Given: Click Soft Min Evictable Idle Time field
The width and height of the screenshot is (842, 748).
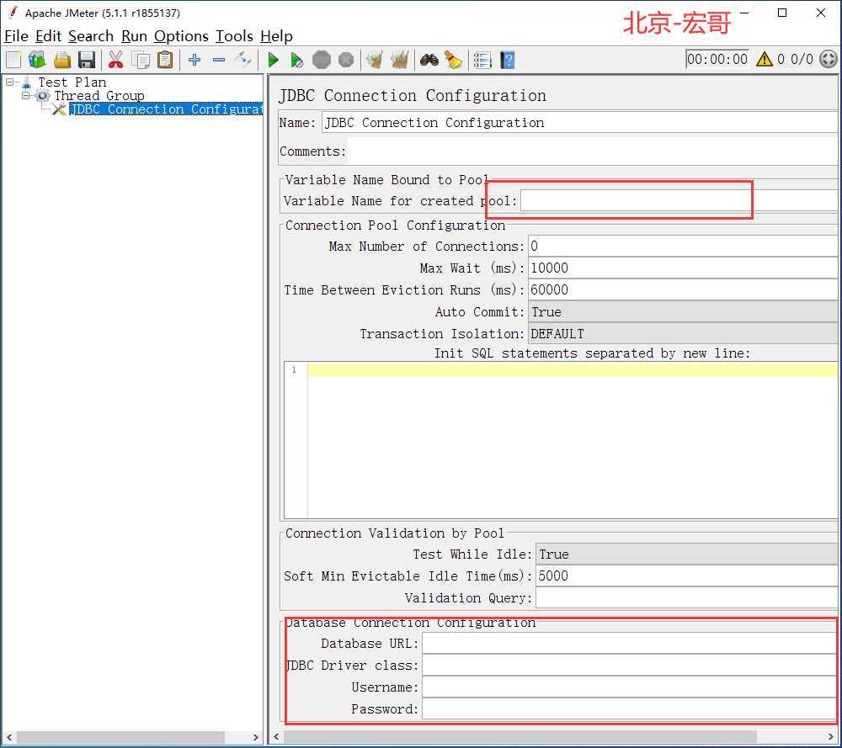Looking at the screenshot, I should 686,576.
